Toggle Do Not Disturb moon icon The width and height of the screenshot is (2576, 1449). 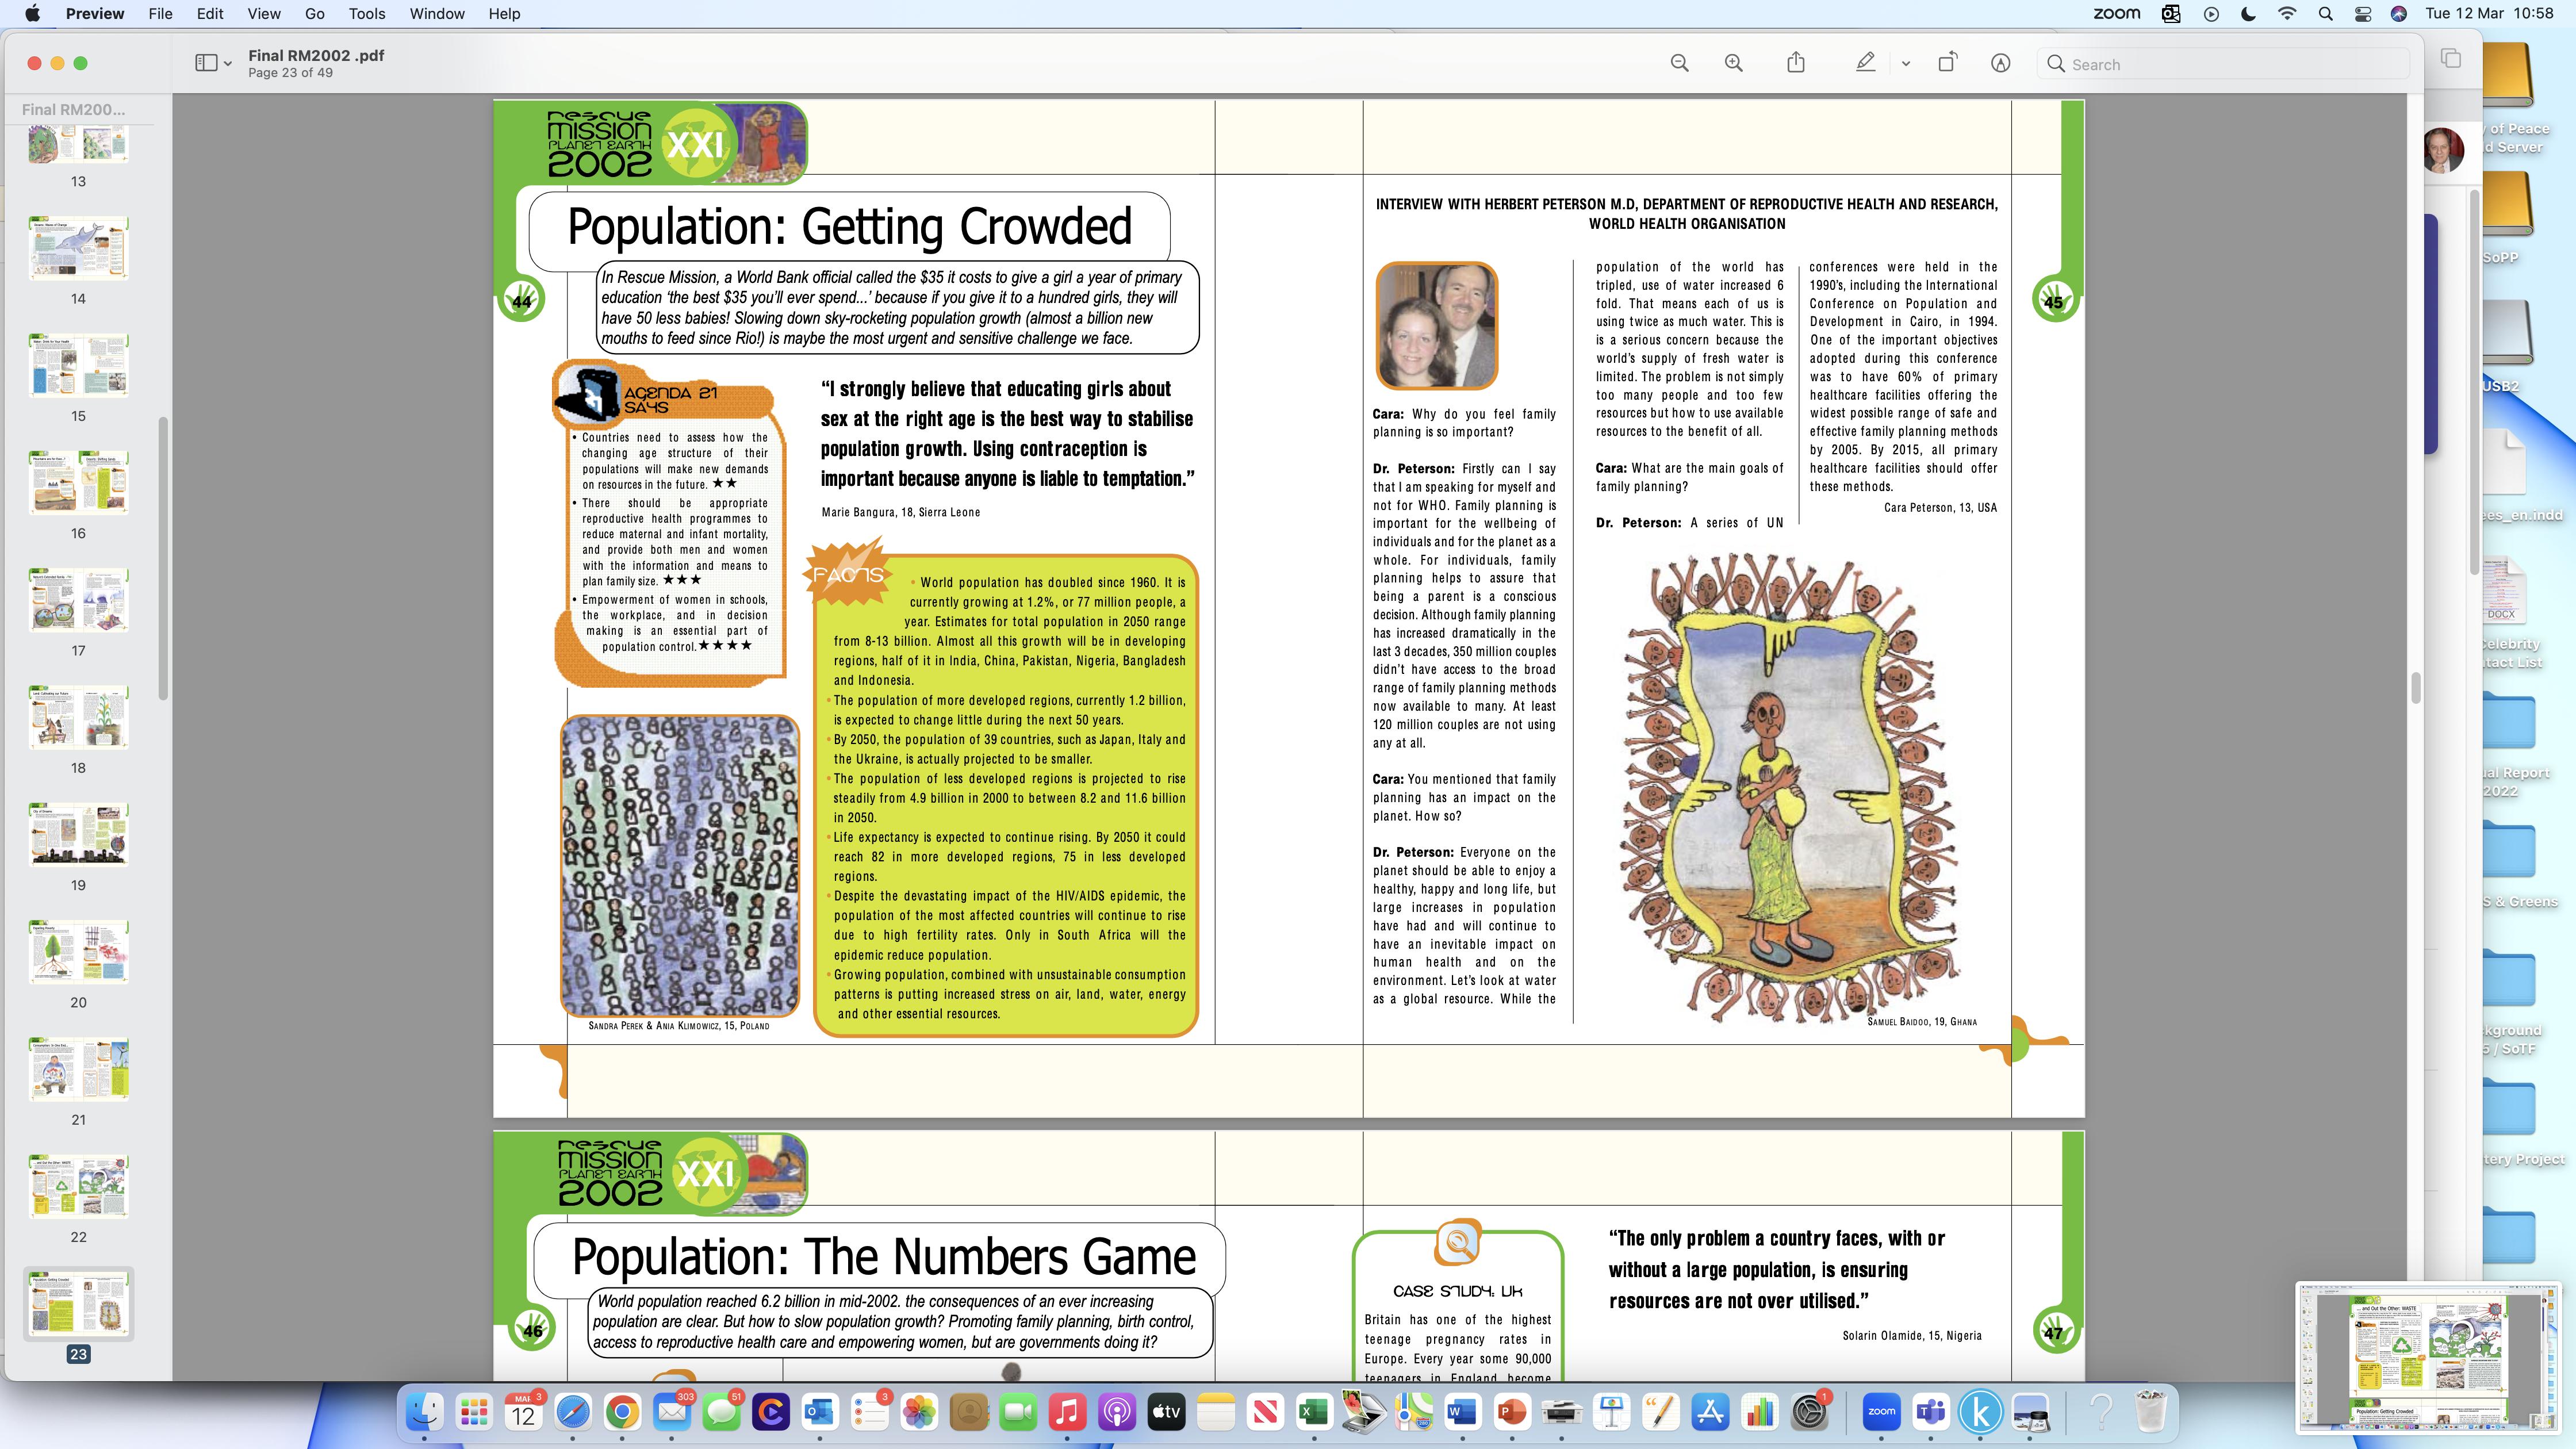pos(2248,14)
